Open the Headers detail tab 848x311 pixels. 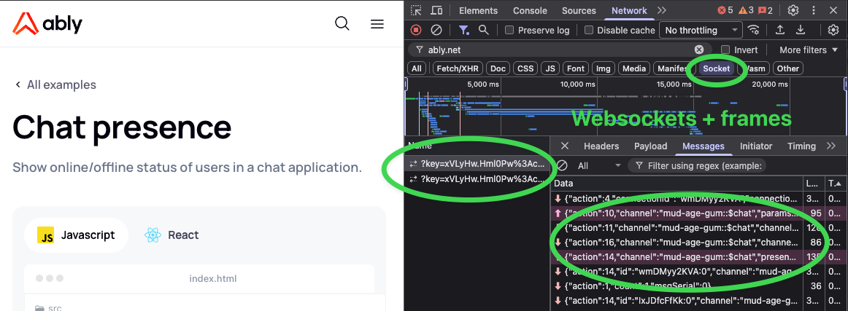601,146
